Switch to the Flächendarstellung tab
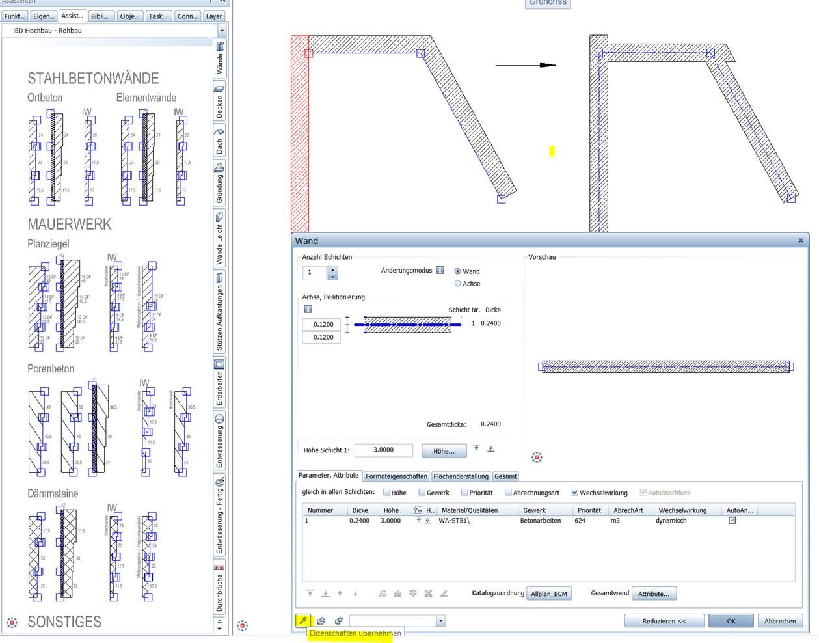Screen dimensions: 819x643 461,476
